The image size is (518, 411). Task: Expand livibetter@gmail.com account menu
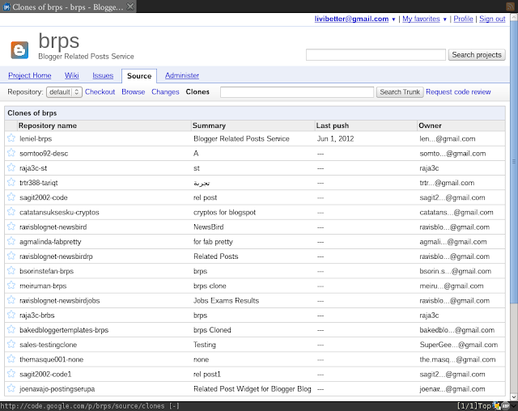393,19
